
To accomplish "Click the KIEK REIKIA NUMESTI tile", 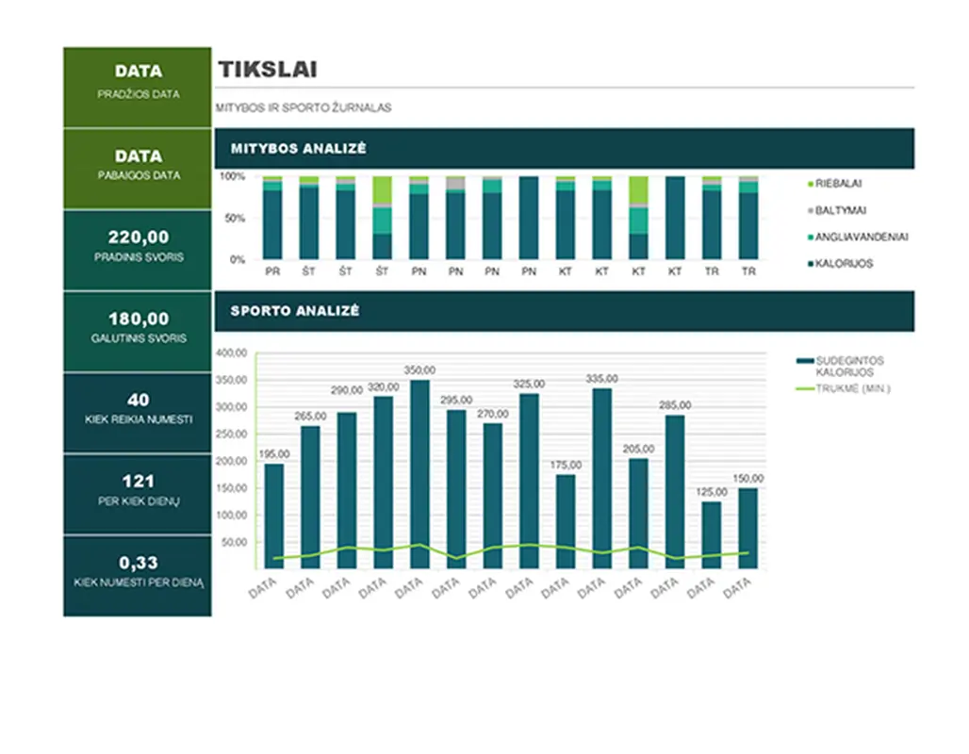I will (138, 412).
